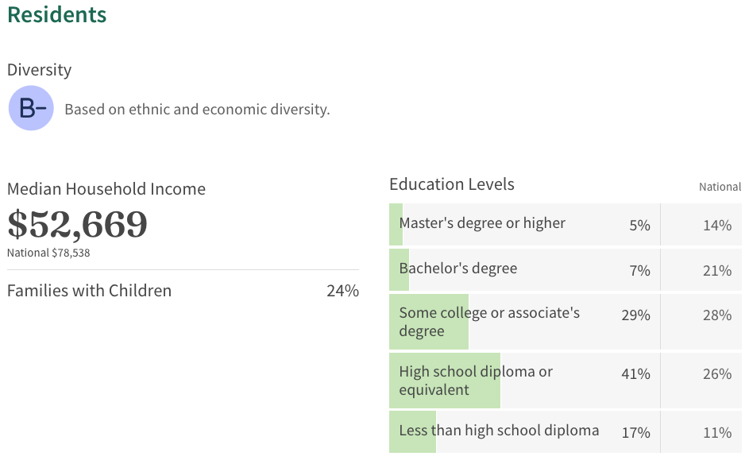
Task: Click the Families with Children row
Action: click(183, 291)
